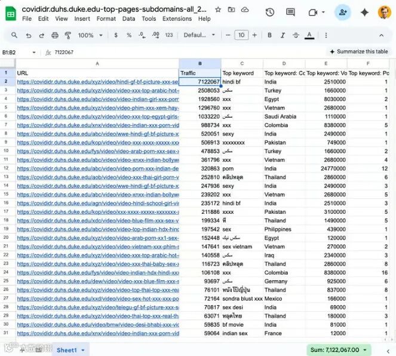The image size is (396, 356).
Task: Format as percent
Action: point(129,35)
